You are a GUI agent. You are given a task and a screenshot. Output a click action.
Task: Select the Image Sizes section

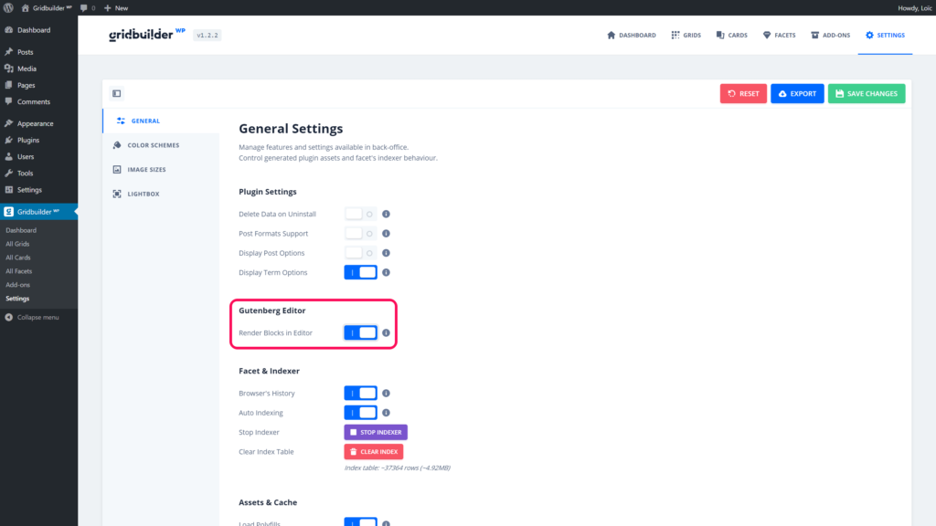(x=161, y=170)
